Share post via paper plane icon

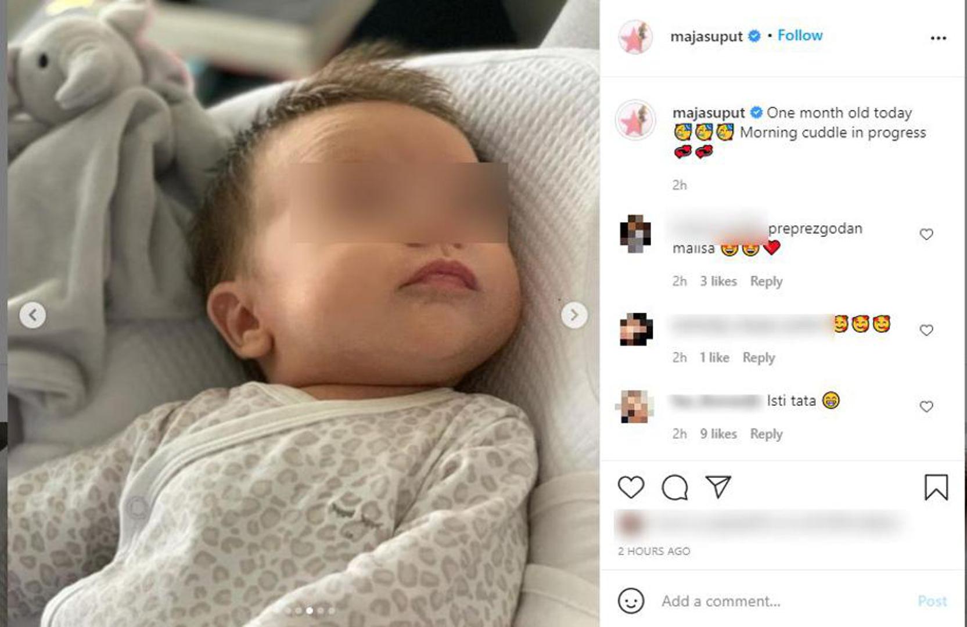[718, 487]
